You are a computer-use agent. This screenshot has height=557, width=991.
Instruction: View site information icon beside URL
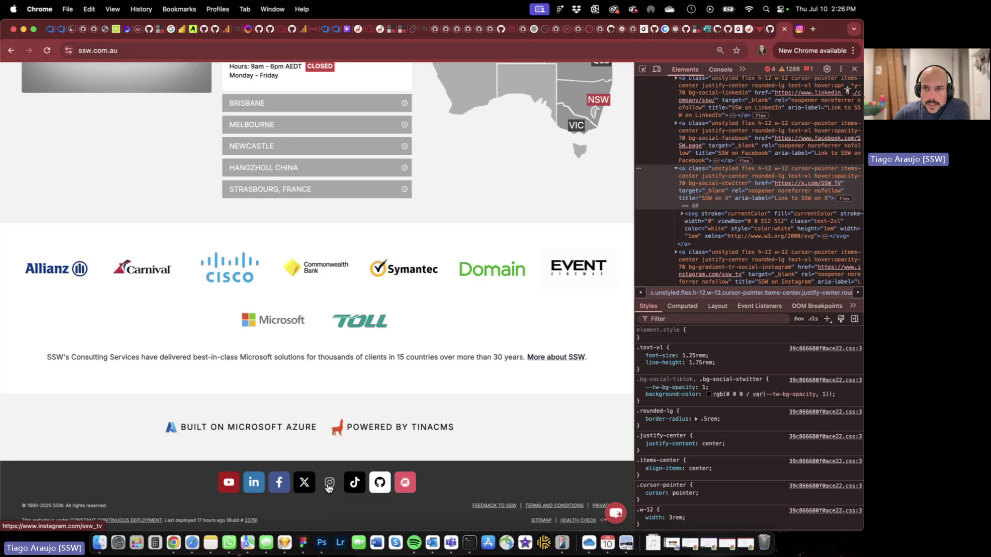68,51
